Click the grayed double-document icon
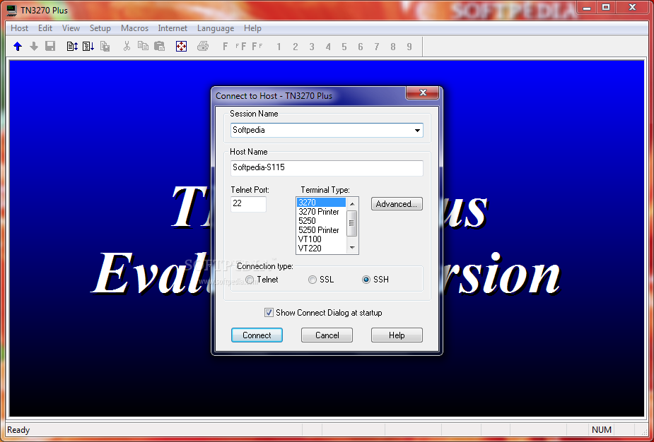The image size is (654, 442). [x=105, y=46]
